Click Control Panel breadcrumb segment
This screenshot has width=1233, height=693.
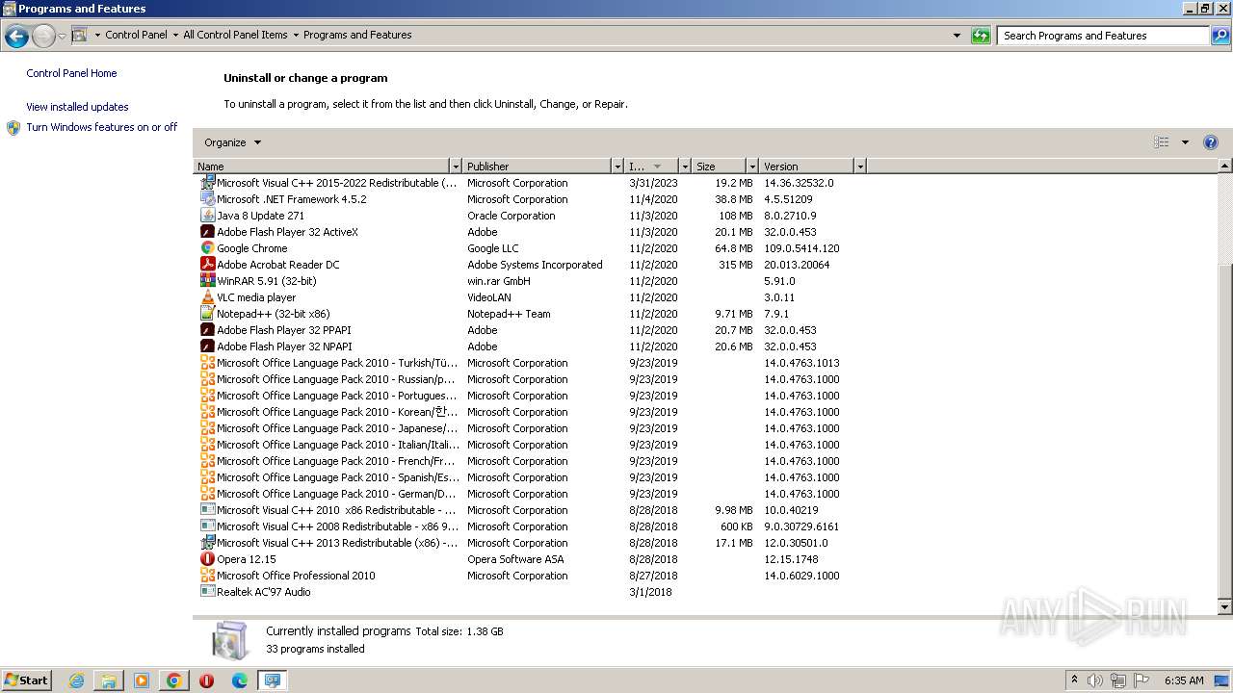(136, 35)
